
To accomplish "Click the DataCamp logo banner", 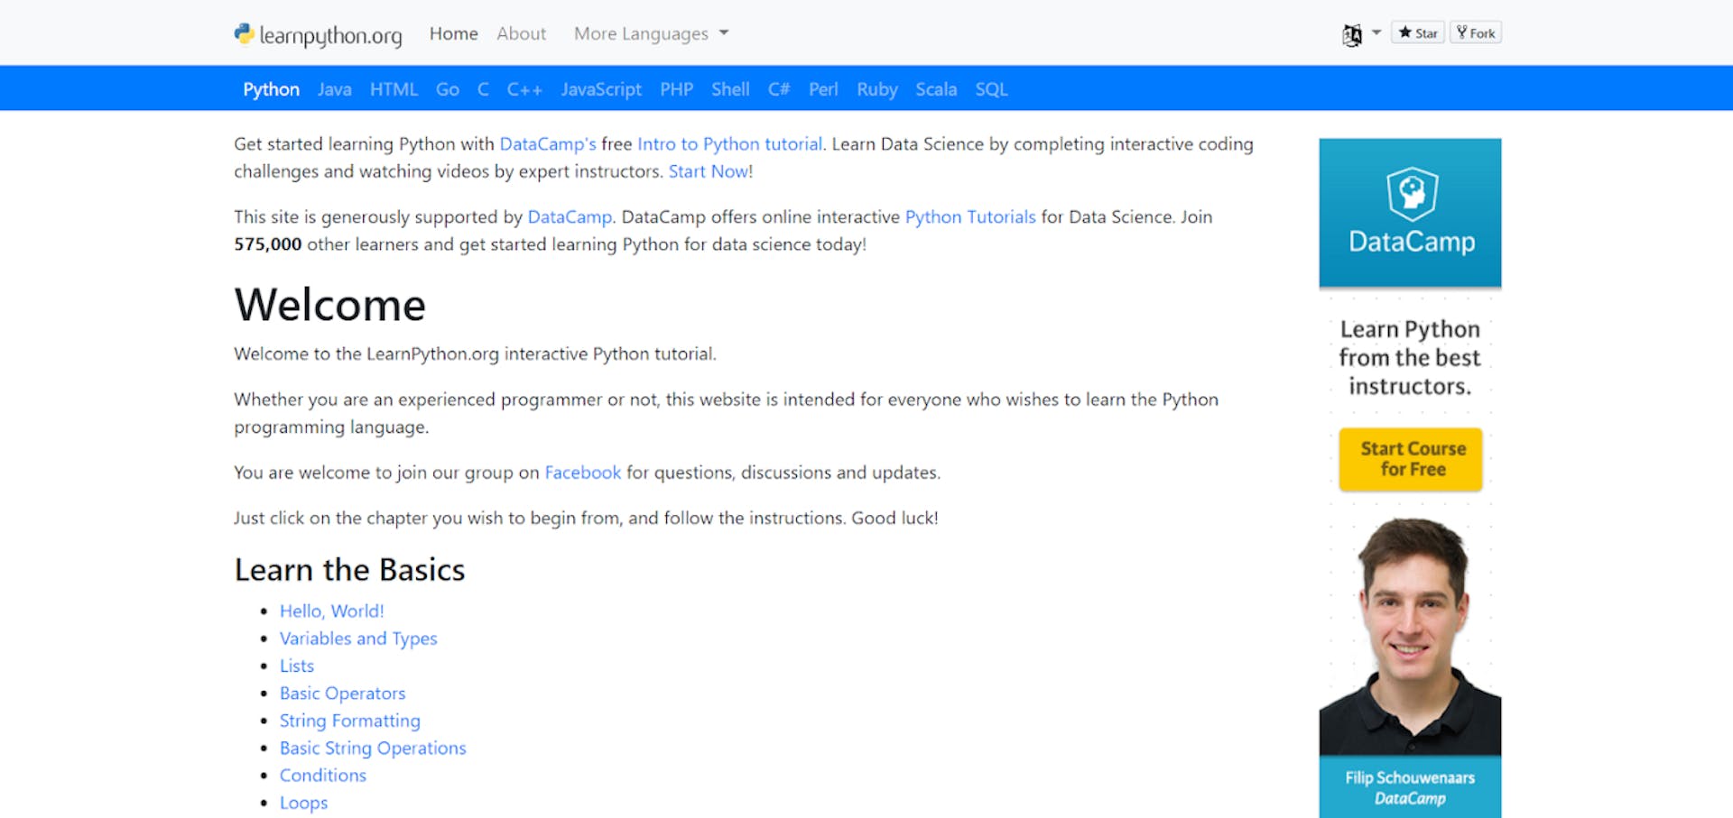I will [x=1410, y=213].
